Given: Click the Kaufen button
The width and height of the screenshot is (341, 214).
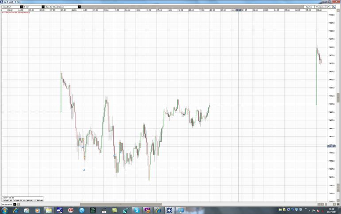Looking at the screenshot, I should click(309, 7).
